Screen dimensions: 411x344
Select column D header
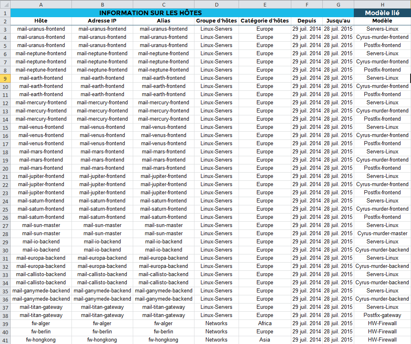(x=217, y=4)
